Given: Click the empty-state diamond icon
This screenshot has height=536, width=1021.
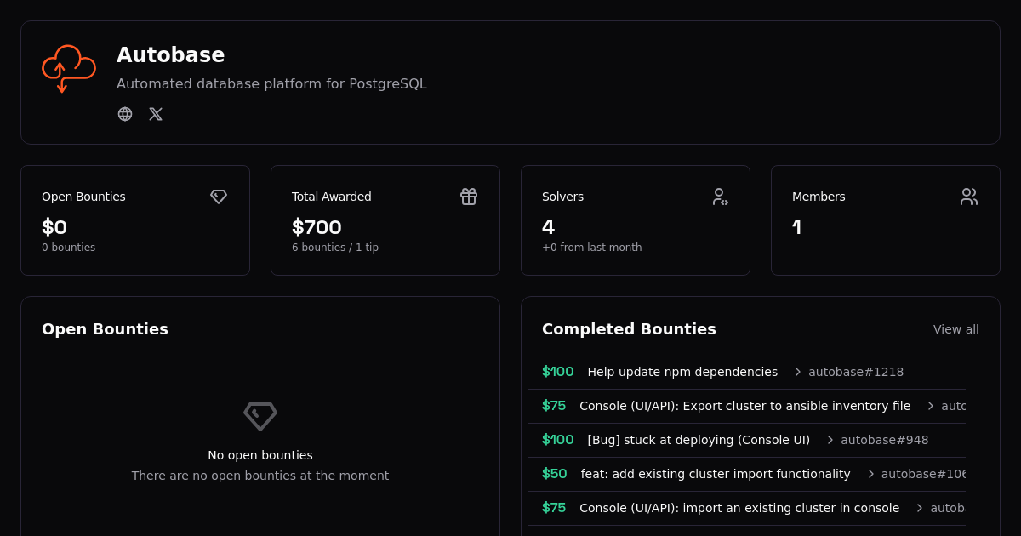Looking at the screenshot, I should click(x=260, y=416).
